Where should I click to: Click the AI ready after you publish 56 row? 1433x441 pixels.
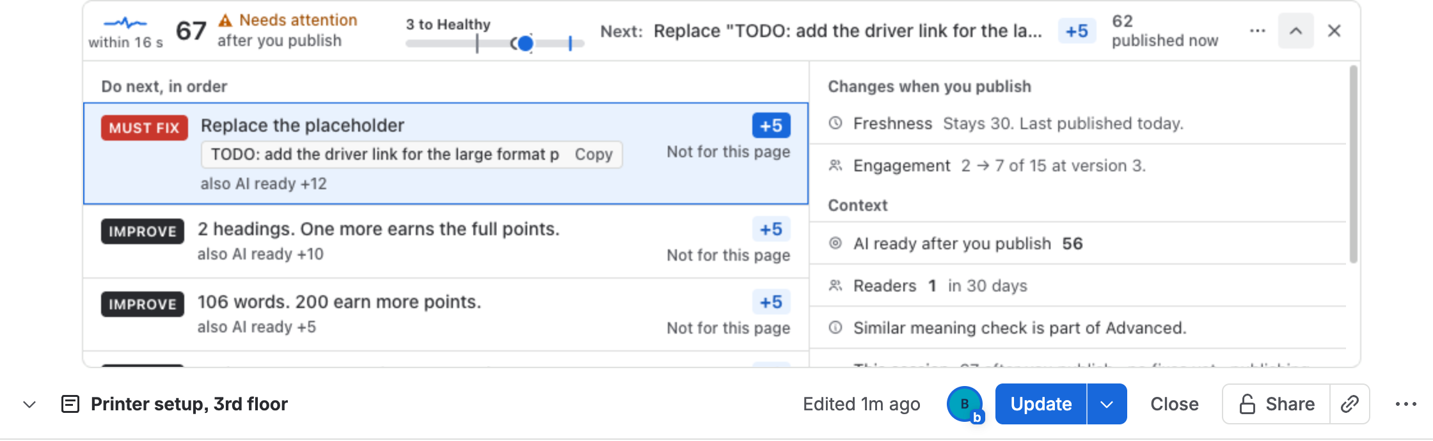1078,244
